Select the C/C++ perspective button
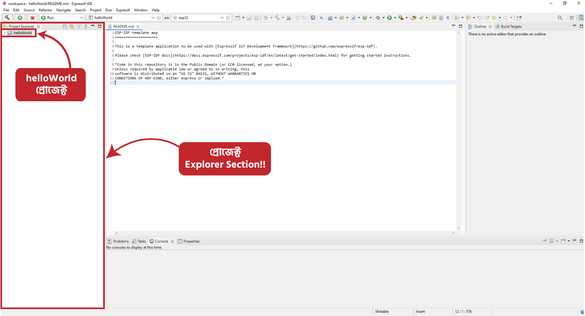This screenshot has height=316, width=585. [582, 18]
